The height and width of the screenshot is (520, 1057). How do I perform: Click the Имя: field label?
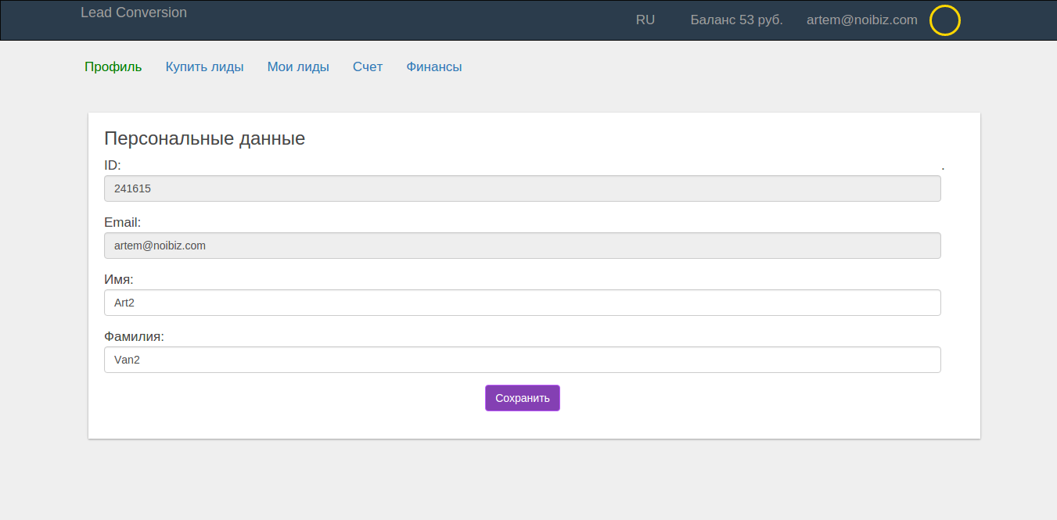pyautogui.click(x=119, y=280)
